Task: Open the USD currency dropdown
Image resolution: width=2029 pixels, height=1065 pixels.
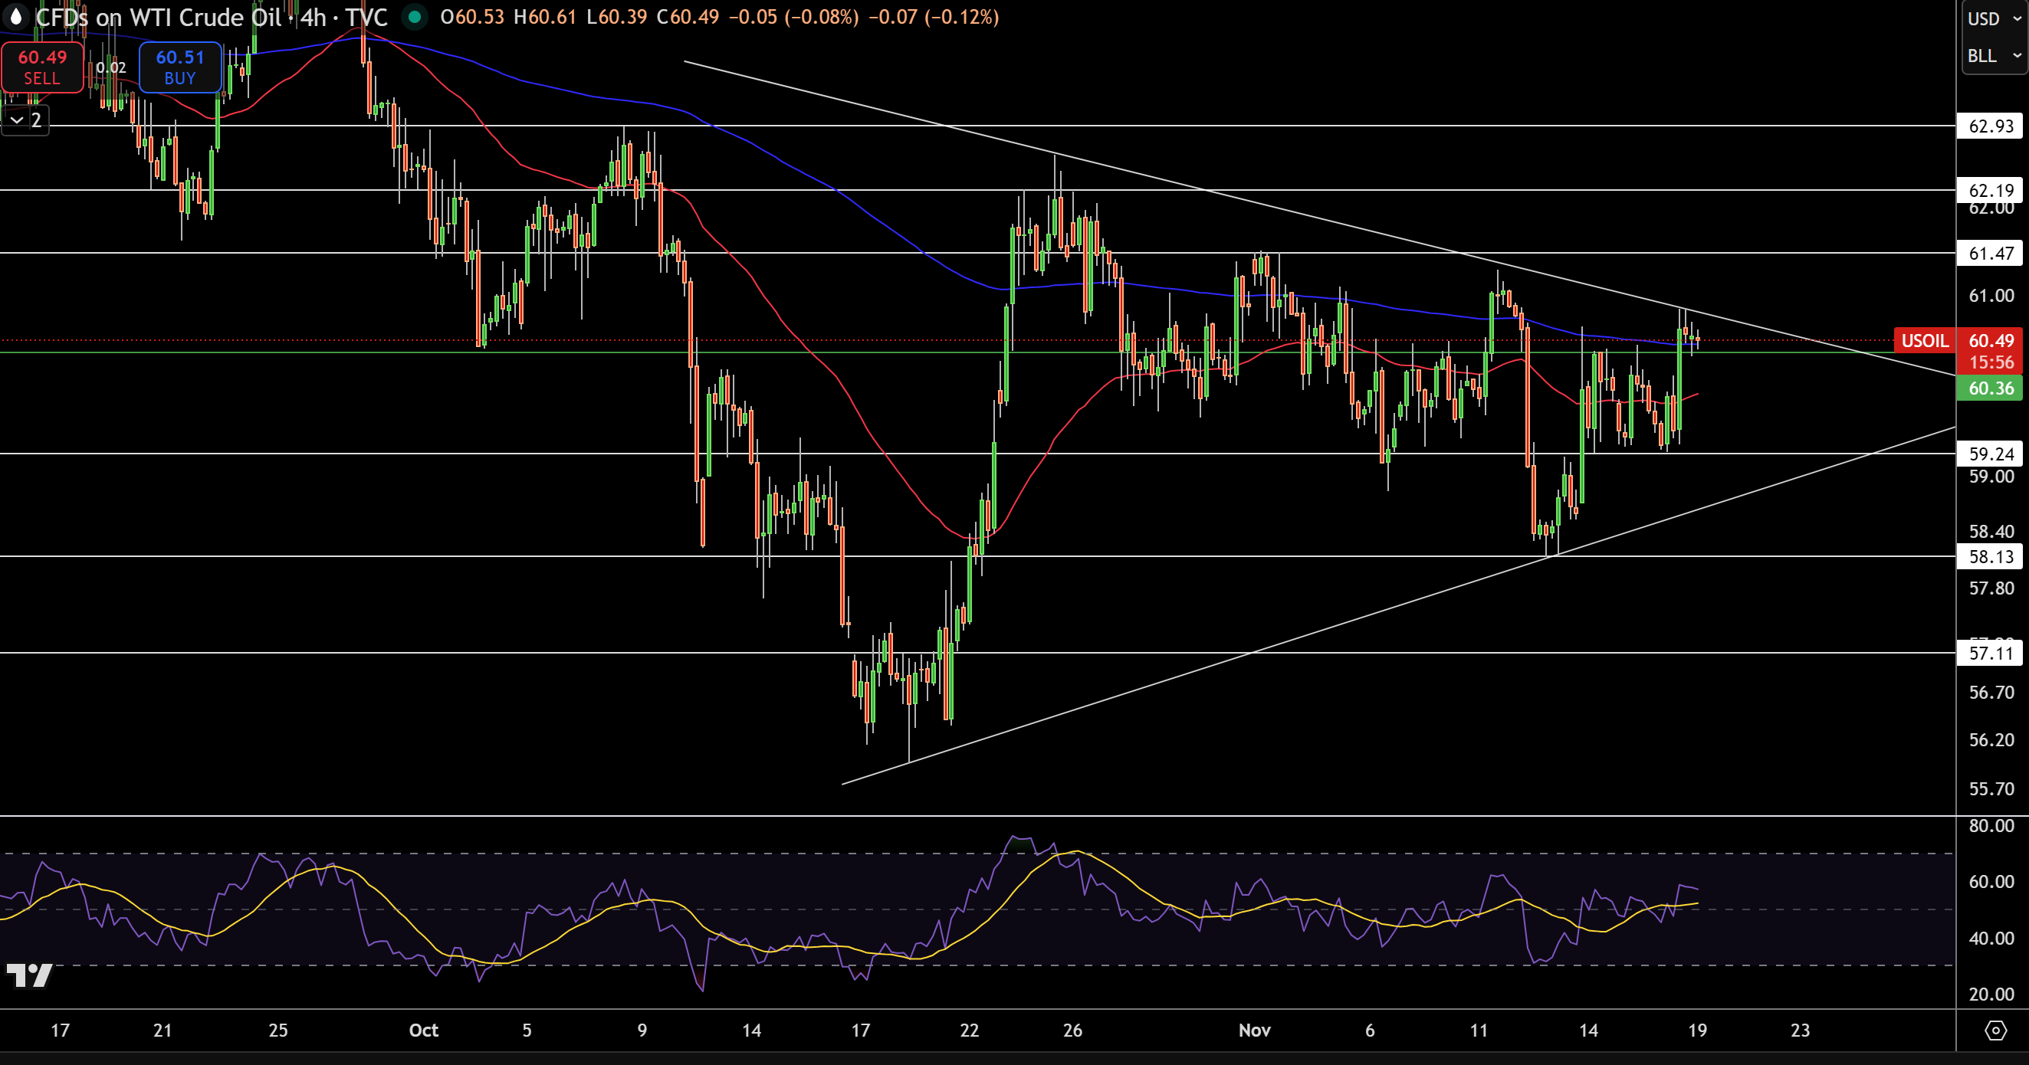Action: point(1994,18)
